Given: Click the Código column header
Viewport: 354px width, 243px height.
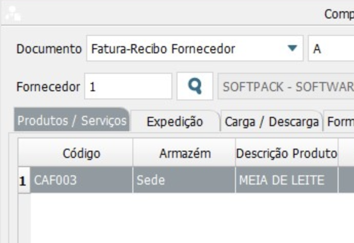Looking at the screenshot, I should [82, 153].
